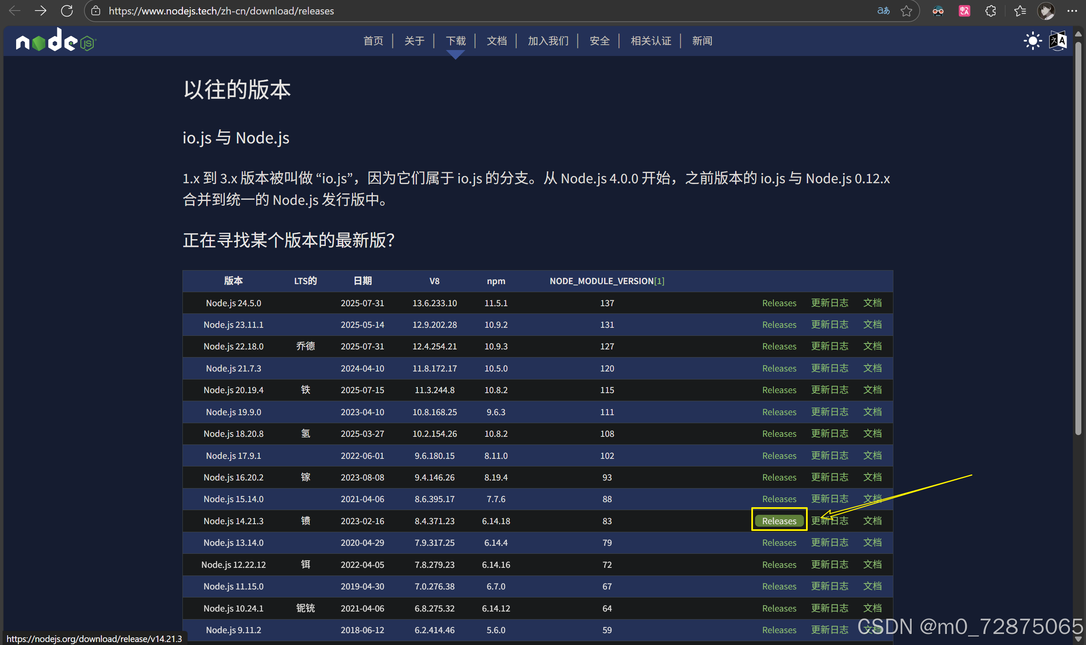Viewport: 1086px width, 645px height.
Task: Open the 安全 navigation menu item
Action: pyautogui.click(x=599, y=41)
